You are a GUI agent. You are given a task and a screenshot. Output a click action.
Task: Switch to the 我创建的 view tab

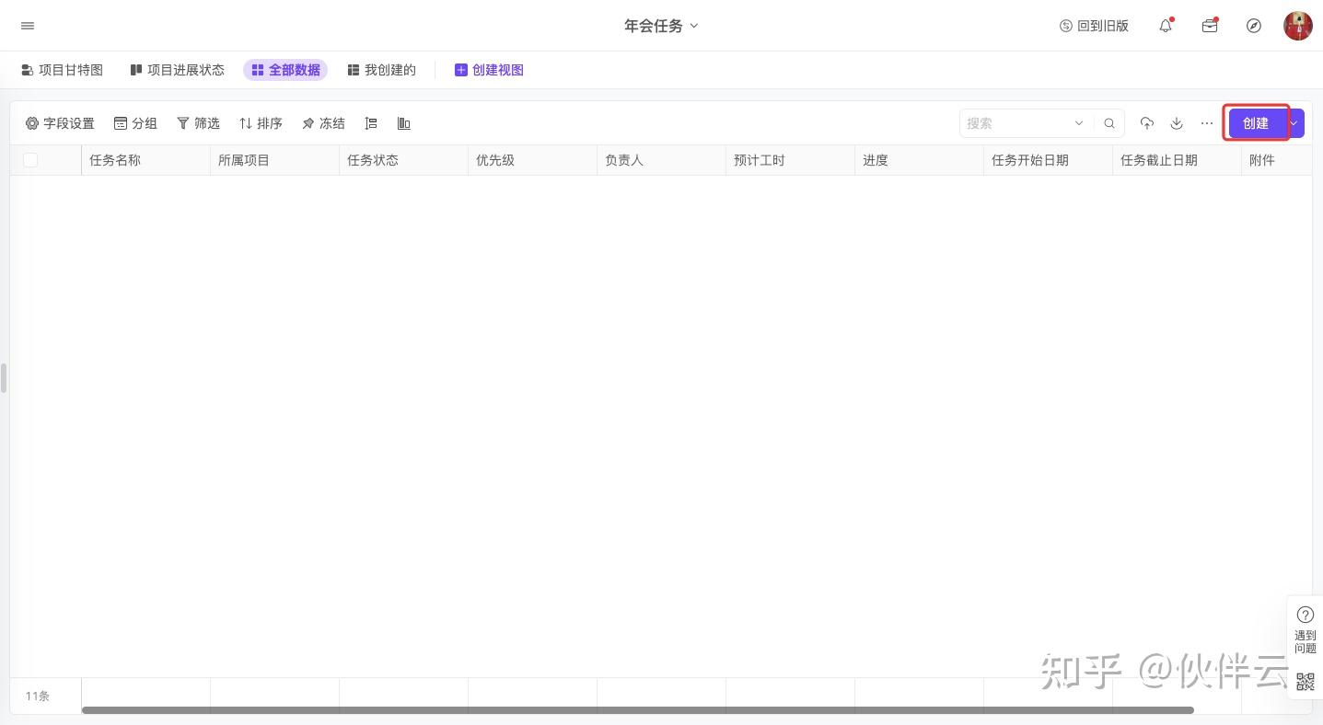point(381,70)
